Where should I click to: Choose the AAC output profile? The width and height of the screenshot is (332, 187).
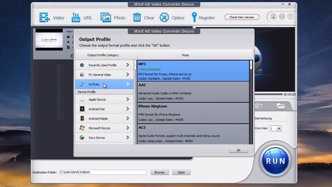click(193, 92)
